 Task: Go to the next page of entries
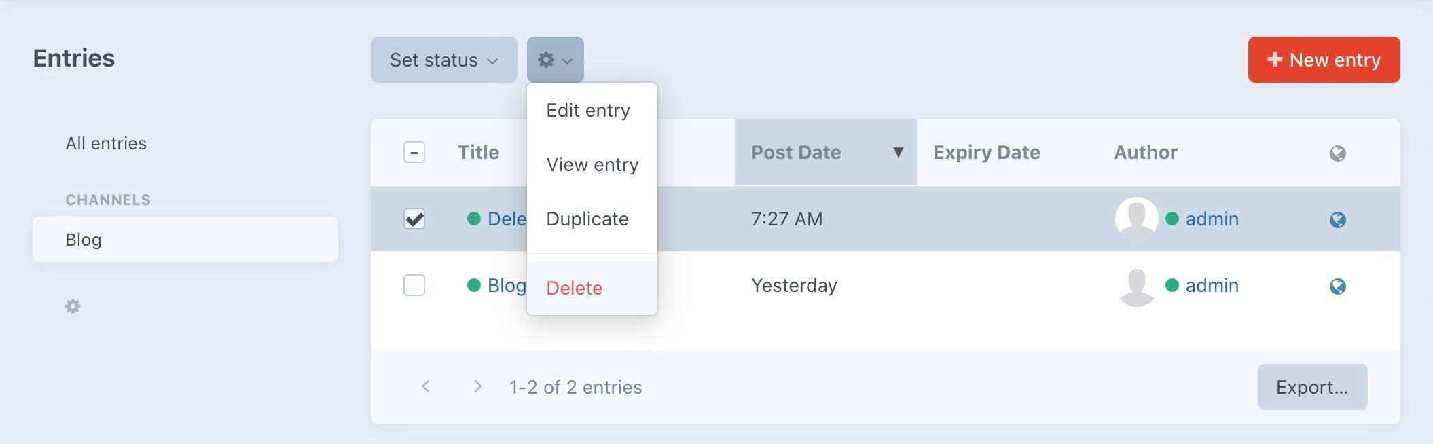[477, 386]
